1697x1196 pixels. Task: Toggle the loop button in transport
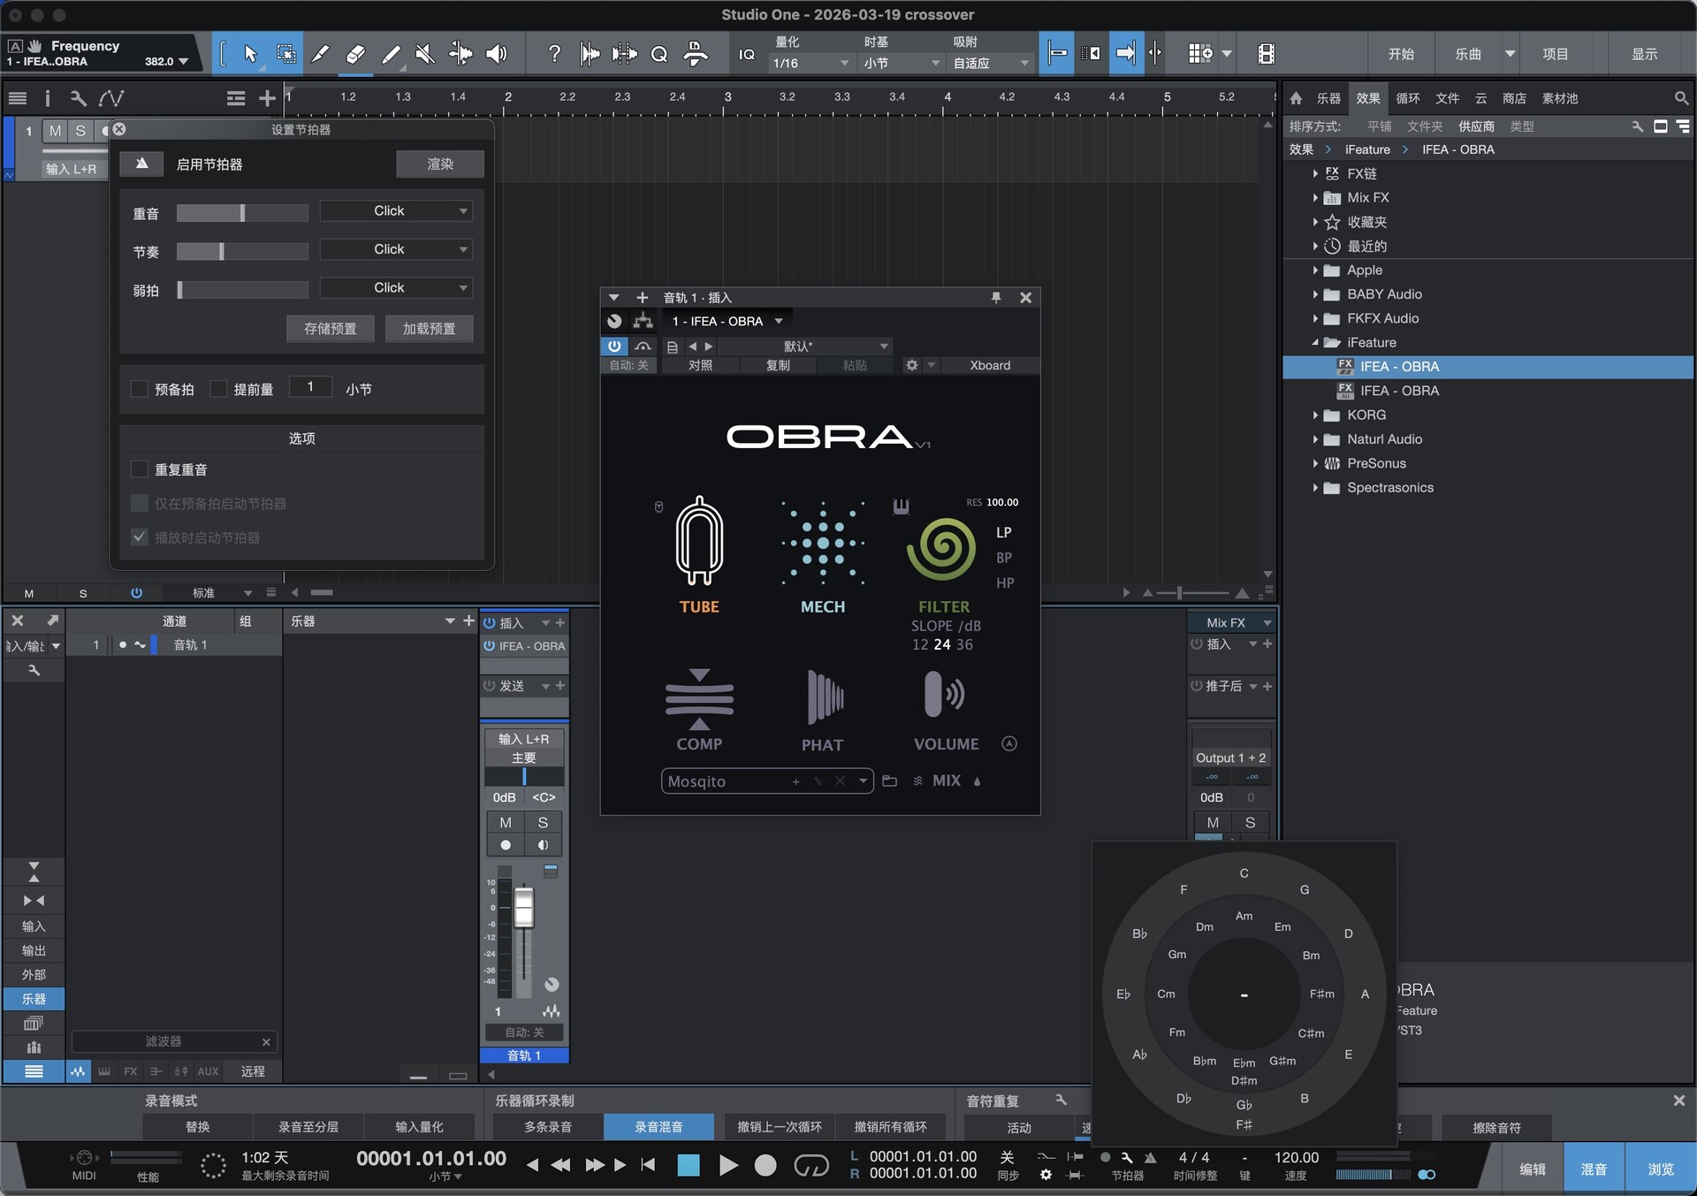coord(810,1166)
